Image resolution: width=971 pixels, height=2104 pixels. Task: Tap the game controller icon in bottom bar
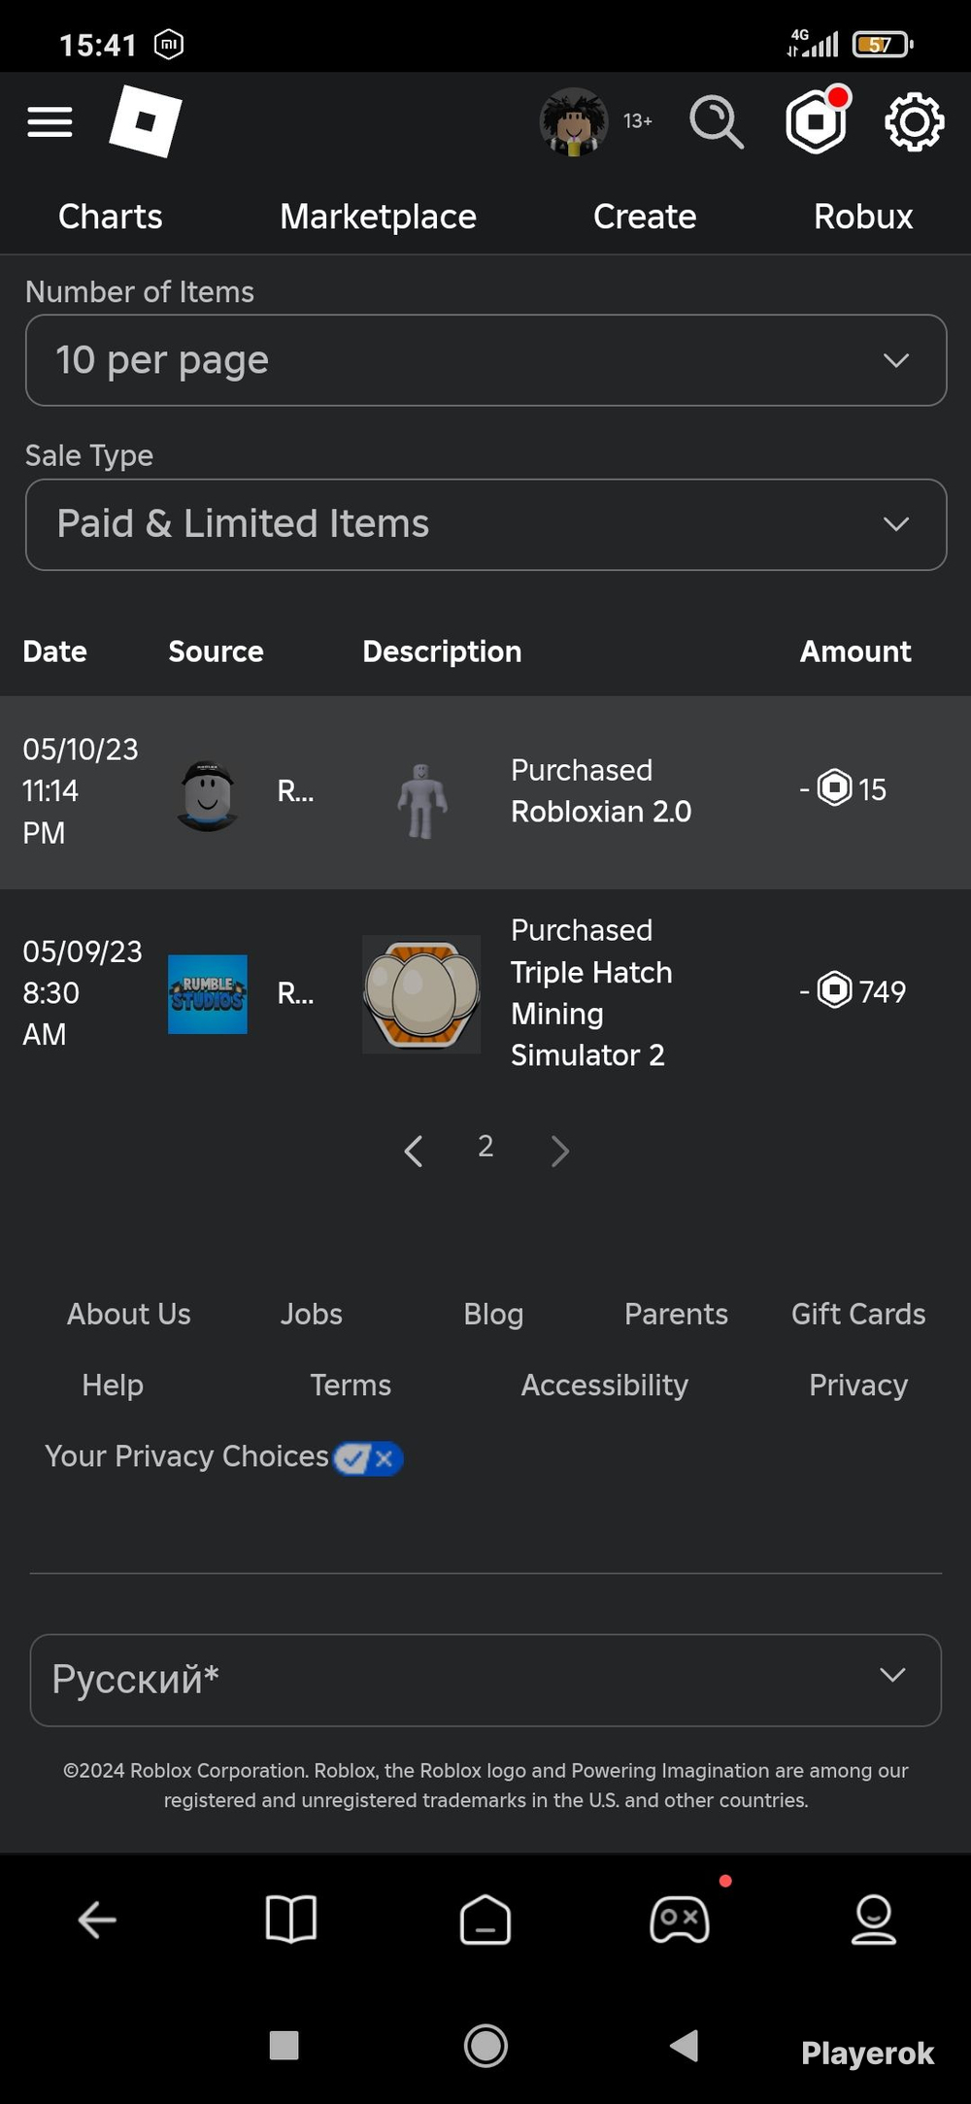(x=680, y=1919)
